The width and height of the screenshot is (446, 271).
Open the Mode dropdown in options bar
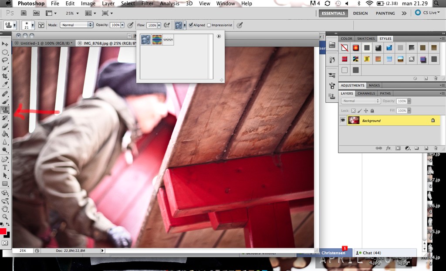(77, 25)
